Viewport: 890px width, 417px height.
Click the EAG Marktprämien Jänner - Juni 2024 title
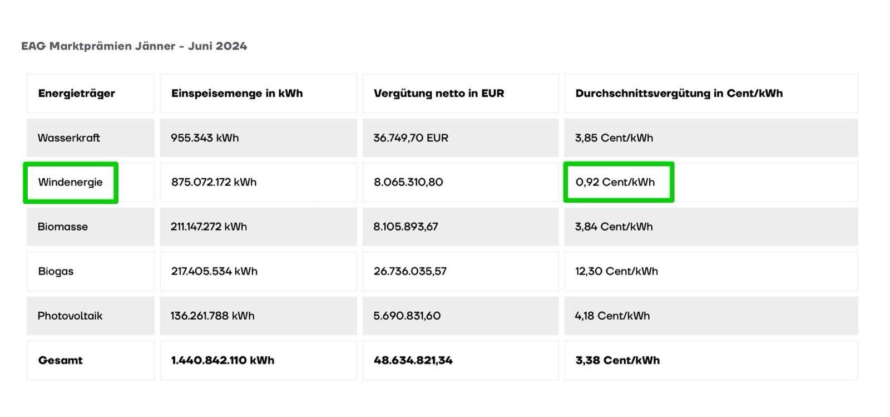(134, 46)
